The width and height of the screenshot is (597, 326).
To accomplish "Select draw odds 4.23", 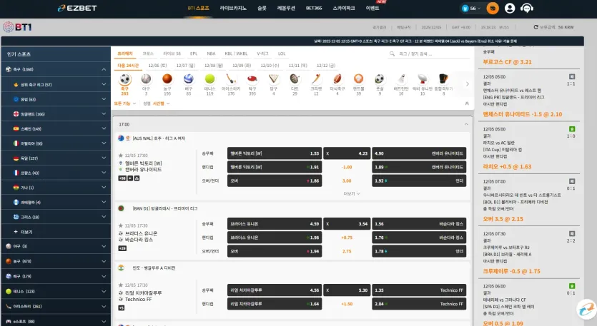I will click(x=347, y=153).
